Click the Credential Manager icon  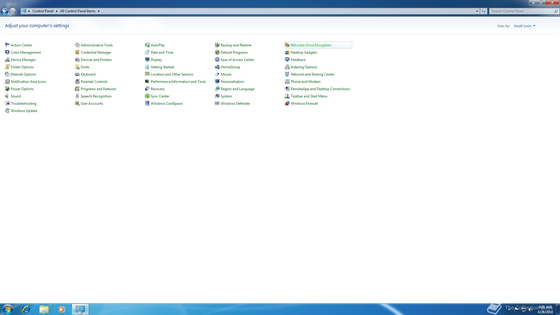tap(77, 52)
